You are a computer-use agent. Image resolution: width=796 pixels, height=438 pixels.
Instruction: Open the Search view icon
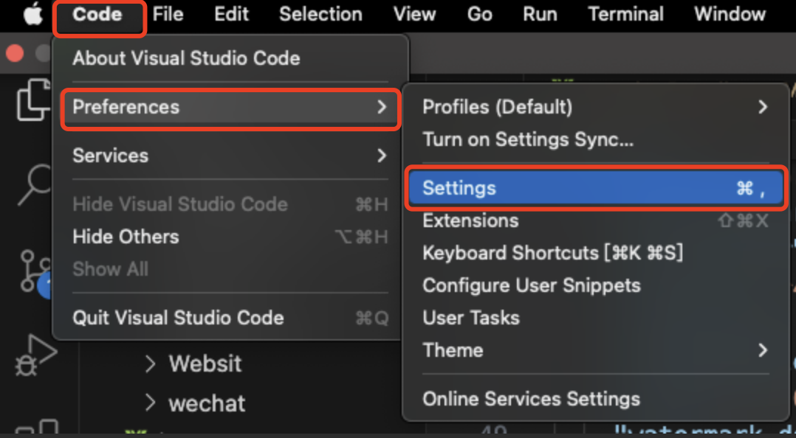pos(35,185)
